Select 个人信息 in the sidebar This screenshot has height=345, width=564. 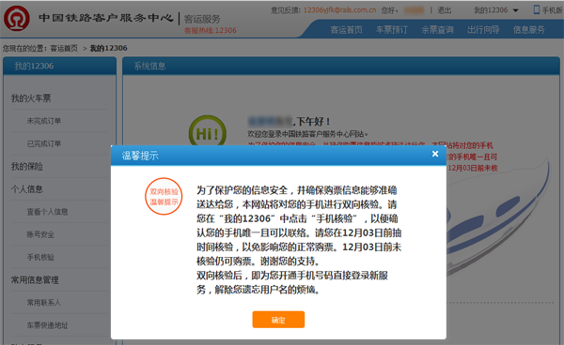tap(27, 189)
